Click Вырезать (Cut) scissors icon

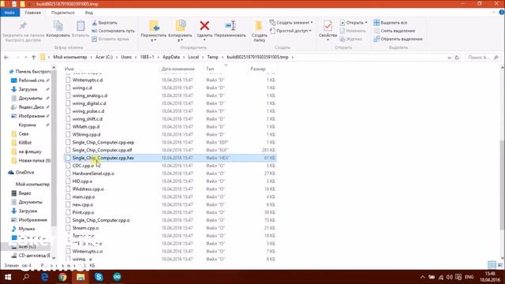95,23
